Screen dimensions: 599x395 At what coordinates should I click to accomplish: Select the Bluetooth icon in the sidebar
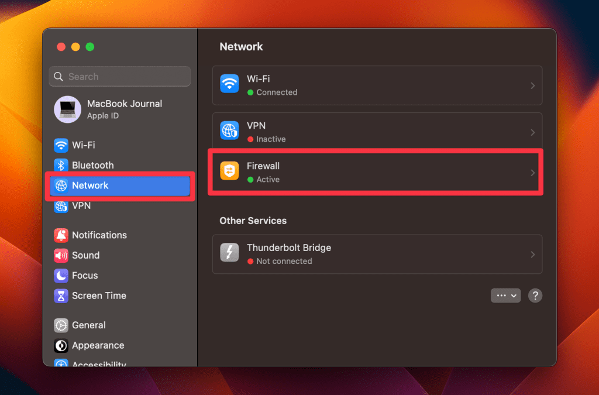tap(61, 166)
